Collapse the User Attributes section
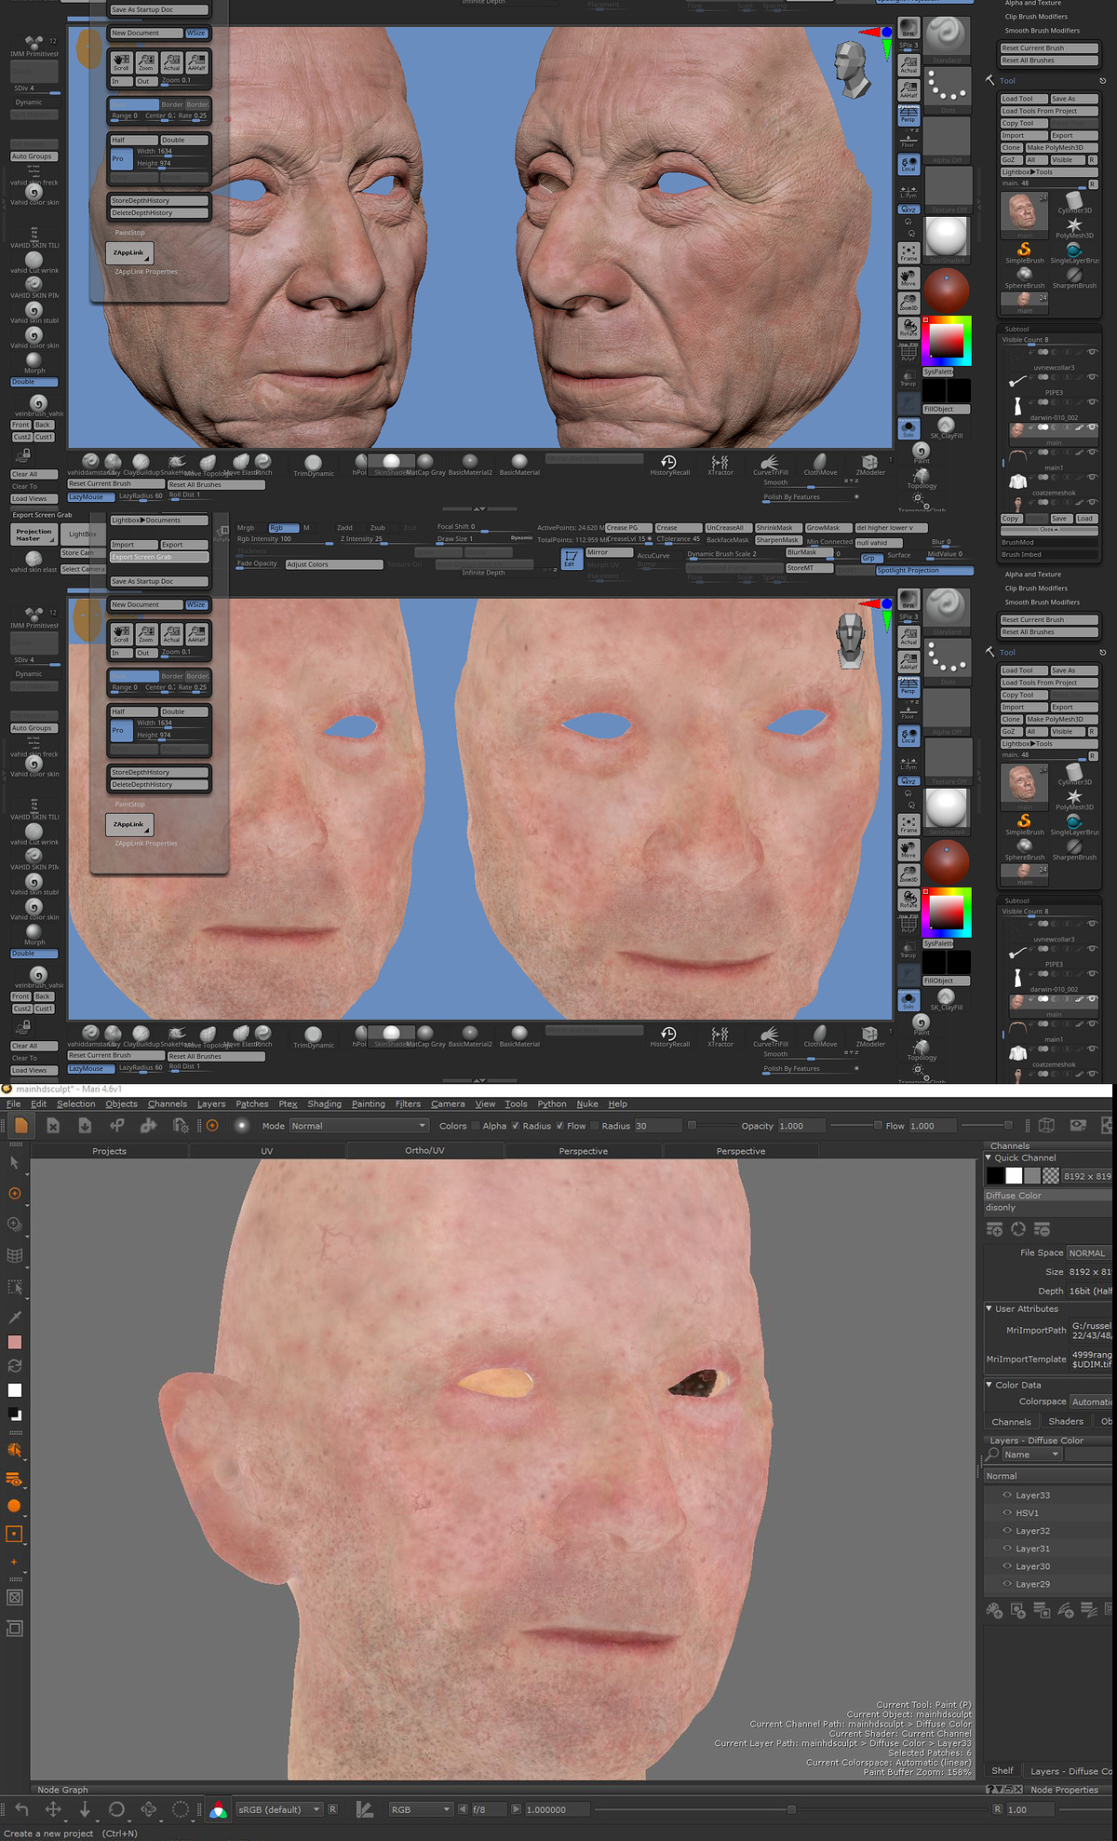Screen dimensions: 1117x1841 point(989,1308)
